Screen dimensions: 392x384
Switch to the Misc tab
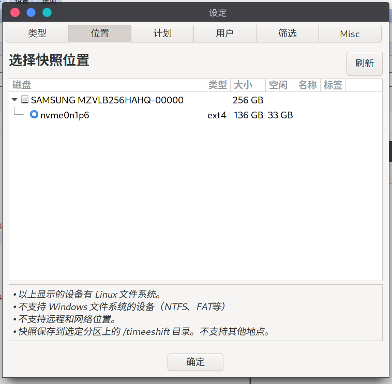pos(350,34)
